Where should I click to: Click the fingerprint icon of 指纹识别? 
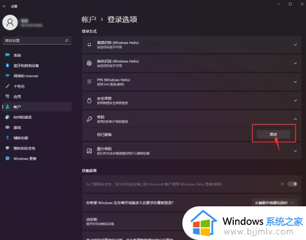pos(89,63)
